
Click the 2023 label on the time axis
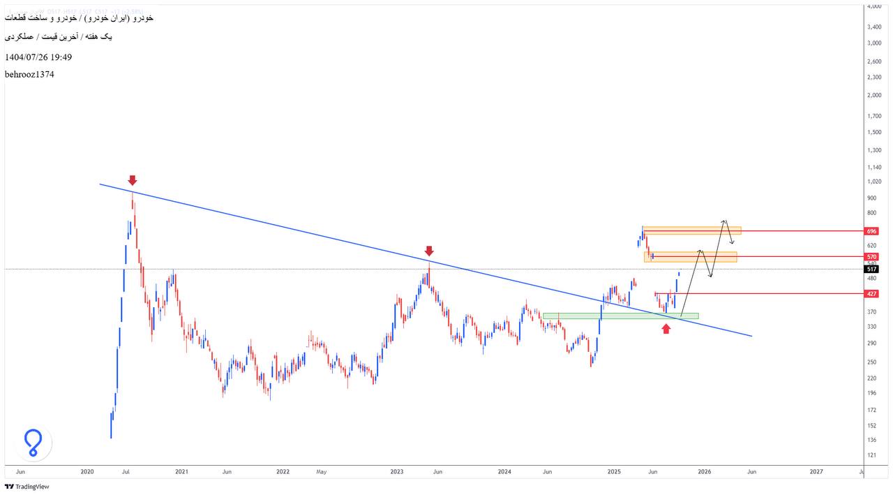point(397,472)
